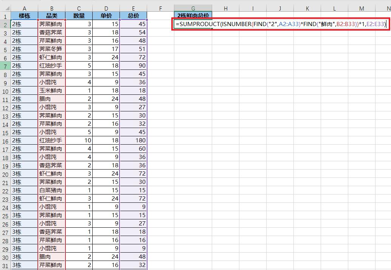
Task: Click the 楼栋 header cell
Action: 25,16
